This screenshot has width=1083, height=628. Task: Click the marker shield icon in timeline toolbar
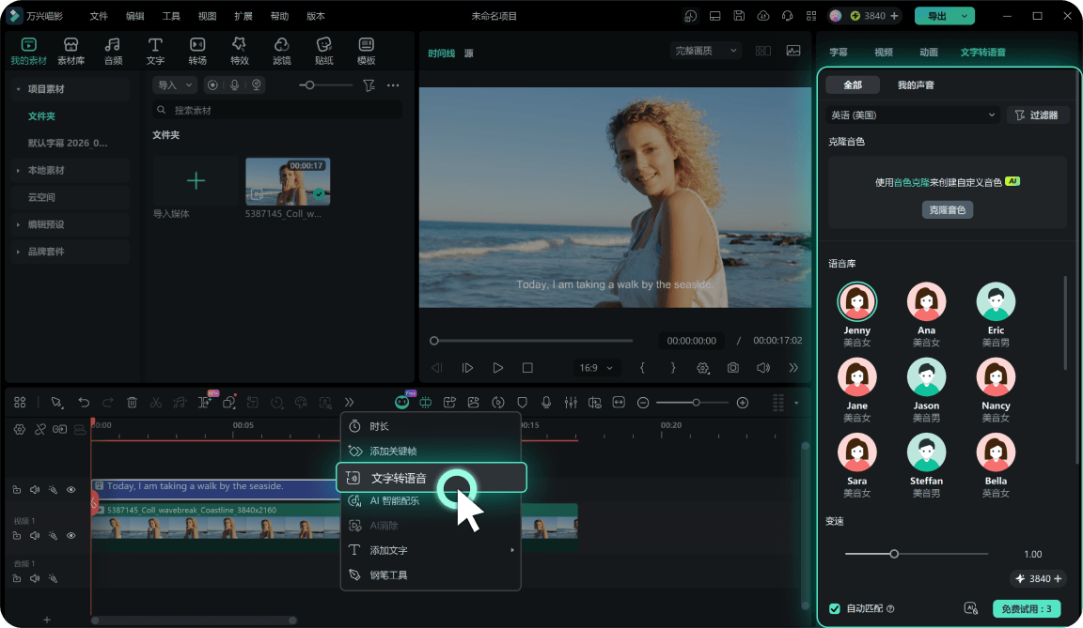pyautogui.click(x=522, y=403)
